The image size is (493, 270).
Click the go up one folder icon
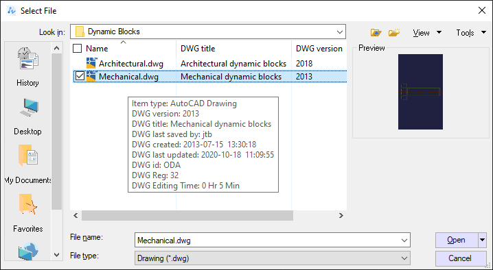(376, 32)
